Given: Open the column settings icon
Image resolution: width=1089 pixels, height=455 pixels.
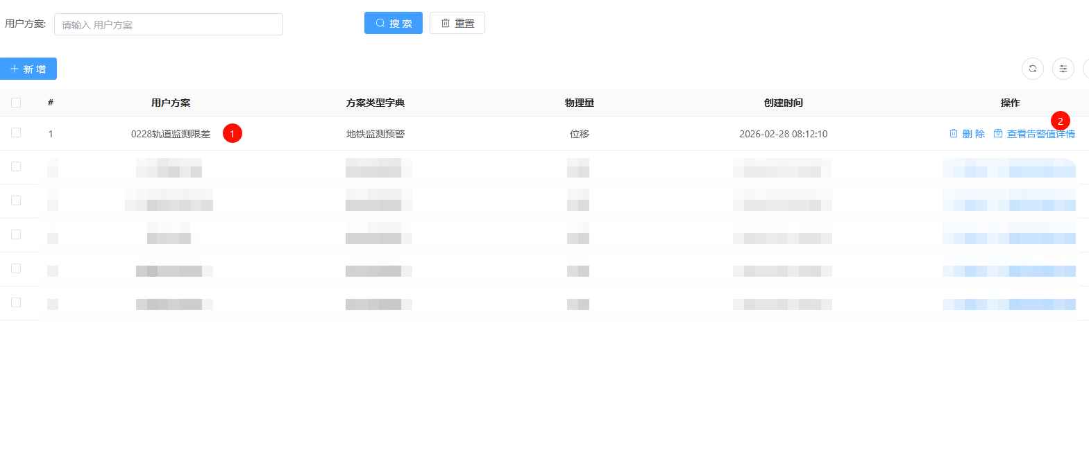Looking at the screenshot, I should click(1063, 69).
